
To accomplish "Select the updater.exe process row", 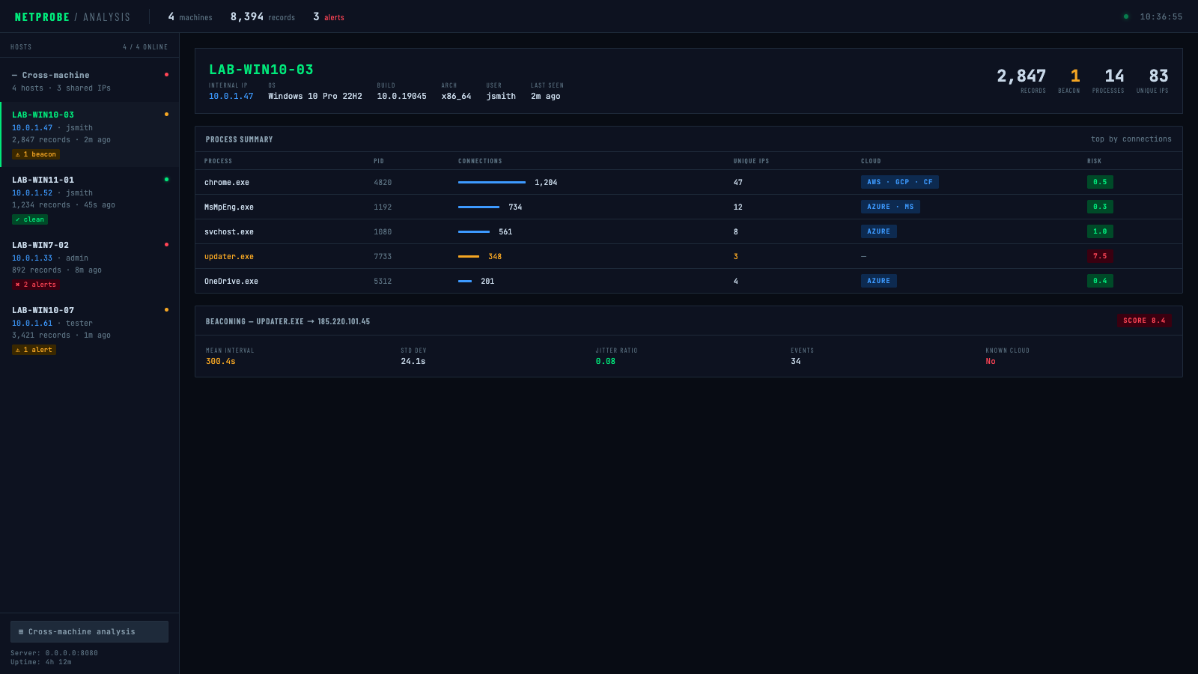I will (x=689, y=256).
